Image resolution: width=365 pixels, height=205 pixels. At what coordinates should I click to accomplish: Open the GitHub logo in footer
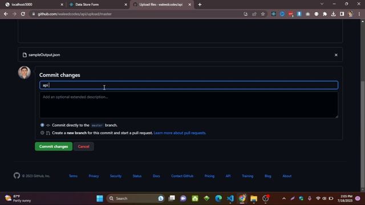point(17,176)
